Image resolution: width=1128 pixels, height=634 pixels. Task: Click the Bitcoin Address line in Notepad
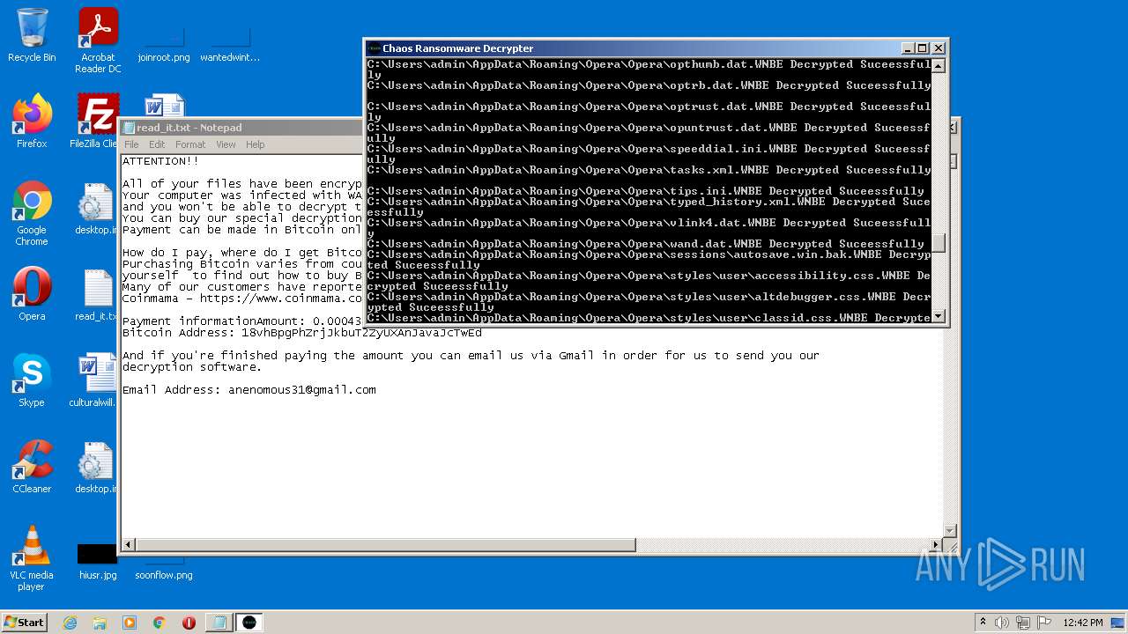(x=302, y=333)
